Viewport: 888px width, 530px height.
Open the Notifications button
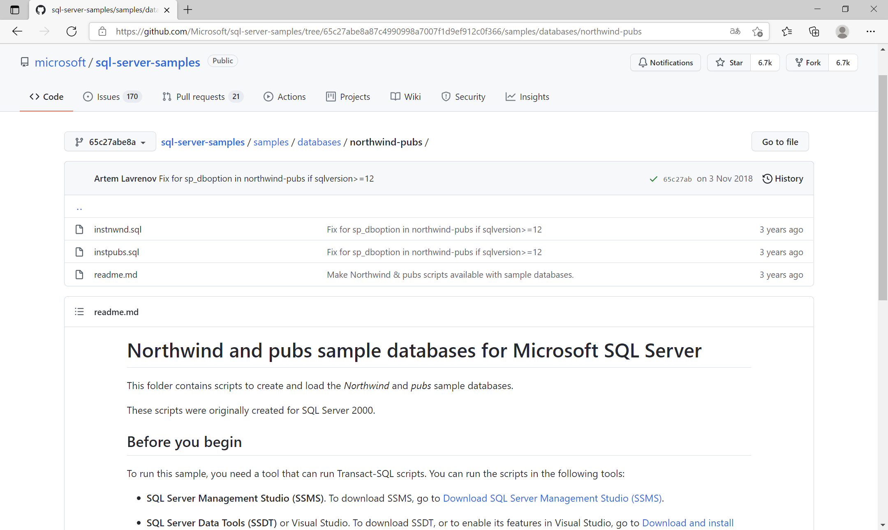point(665,62)
